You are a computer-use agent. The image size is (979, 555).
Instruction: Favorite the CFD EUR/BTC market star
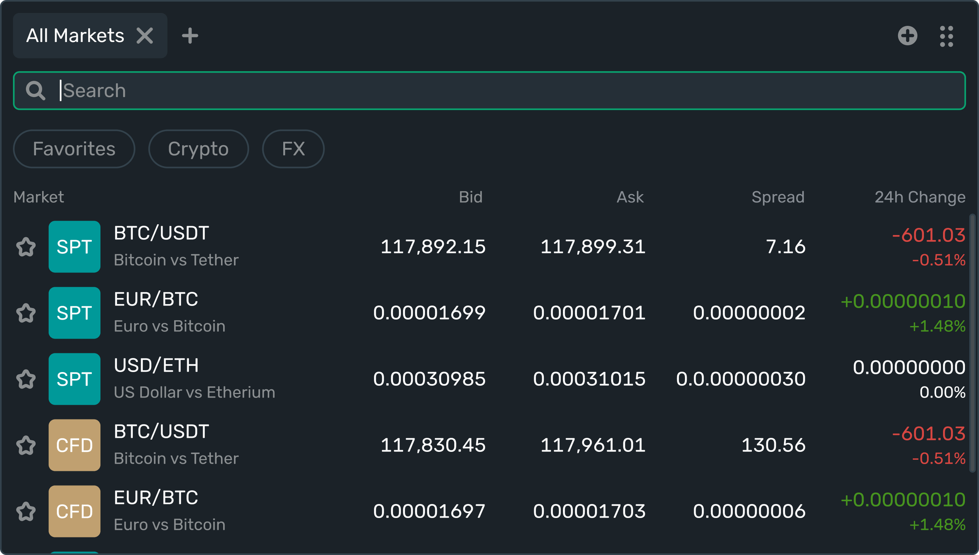pos(26,511)
